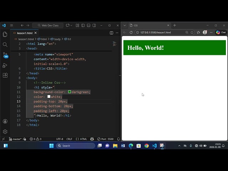This screenshot has width=228, height=171.
Task: Open Source Control view with pending badge
Action: (x=5, y=55)
